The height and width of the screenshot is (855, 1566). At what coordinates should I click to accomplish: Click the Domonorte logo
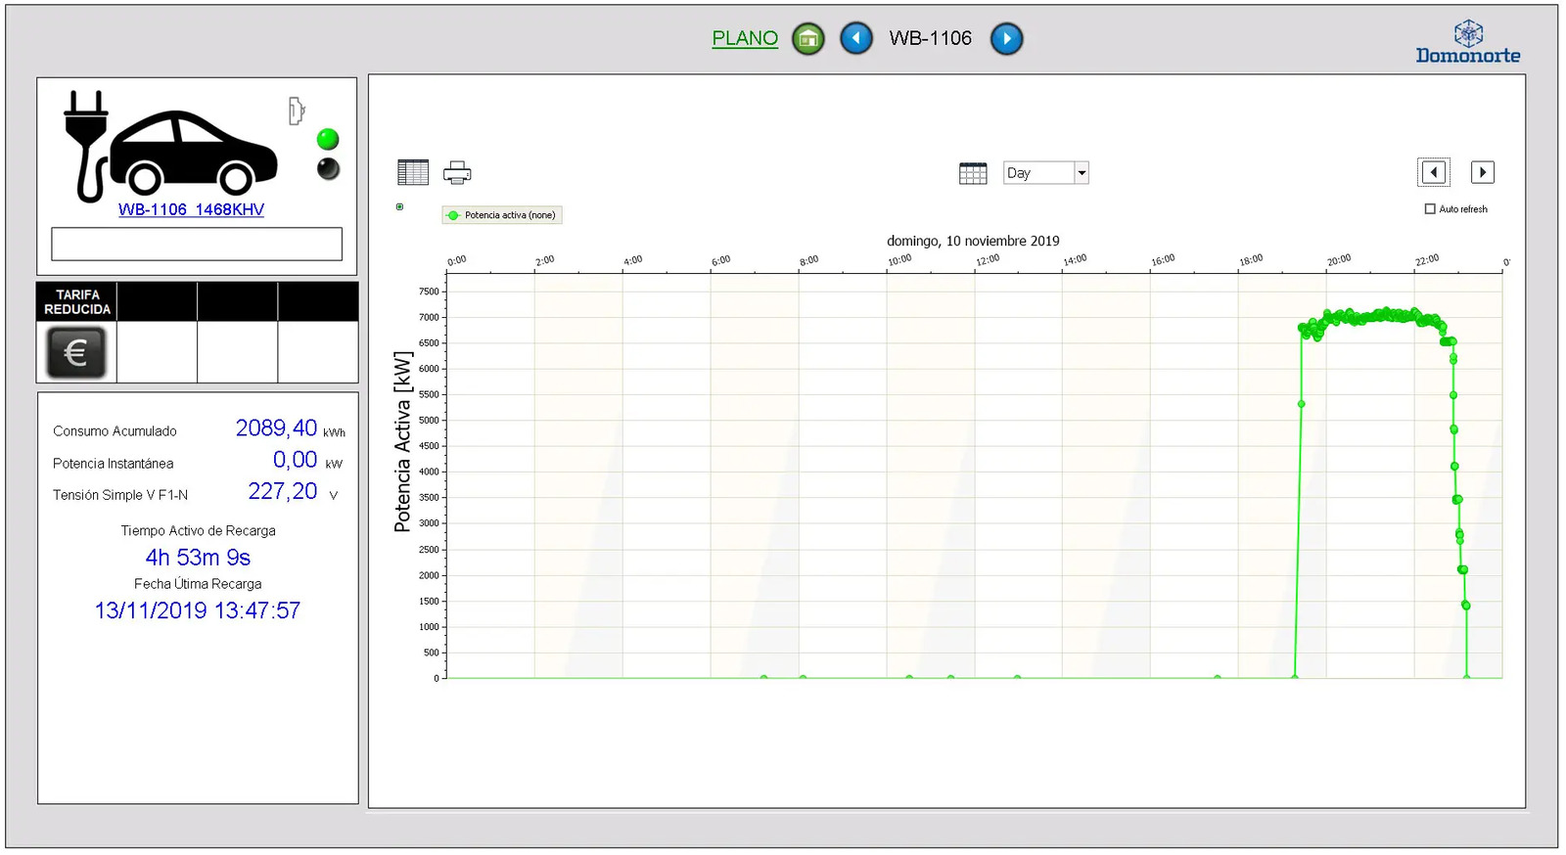pyautogui.click(x=1467, y=43)
